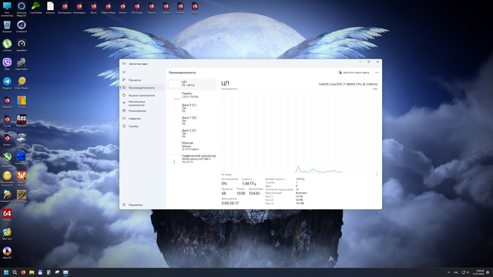This screenshot has height=277, width=493.
Task: Open the Журнал приложений tab
Action: 143,95
